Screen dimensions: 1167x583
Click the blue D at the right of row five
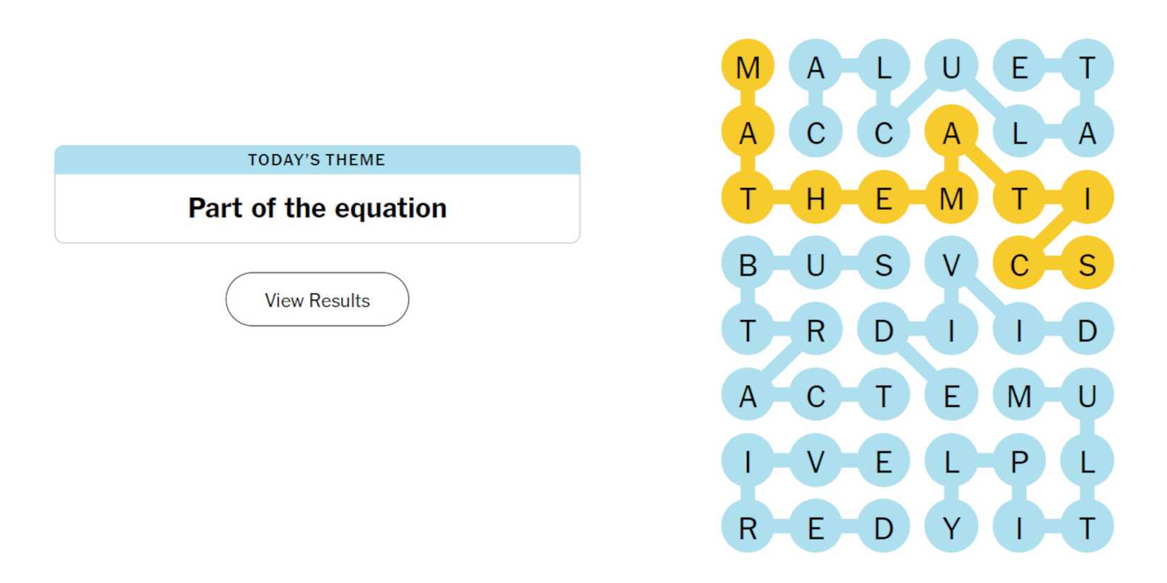click(1087, 329)
